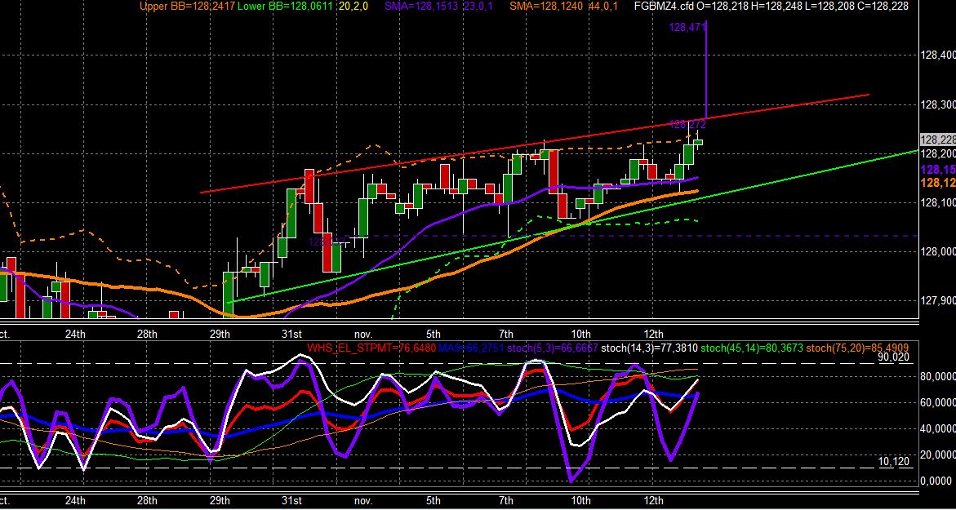Click the low value L=128,208
956x510 pixels.
[829, 6]
